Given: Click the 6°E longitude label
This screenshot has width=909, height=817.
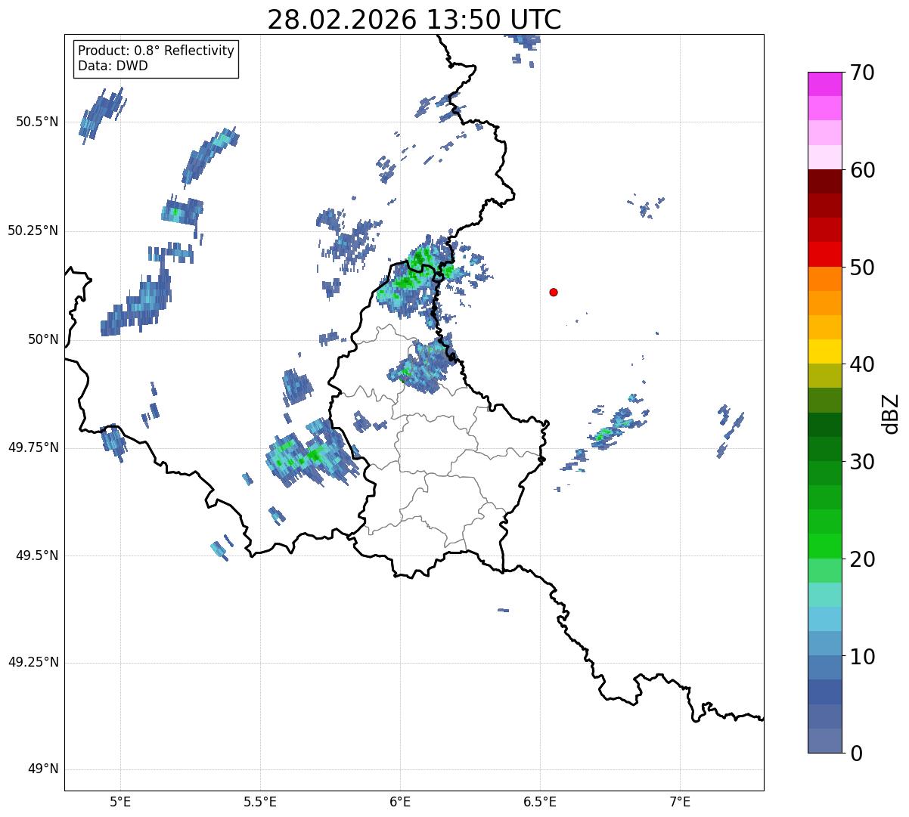Looking at the screenshot, I should pyautogui.click(x=400, y=803).
